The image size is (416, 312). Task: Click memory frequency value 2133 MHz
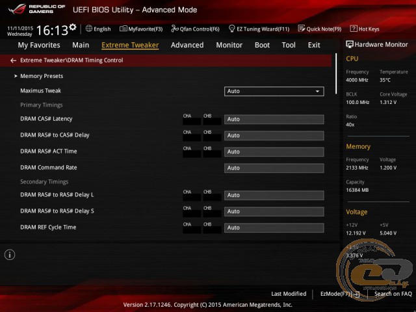(x=357, y=168)
